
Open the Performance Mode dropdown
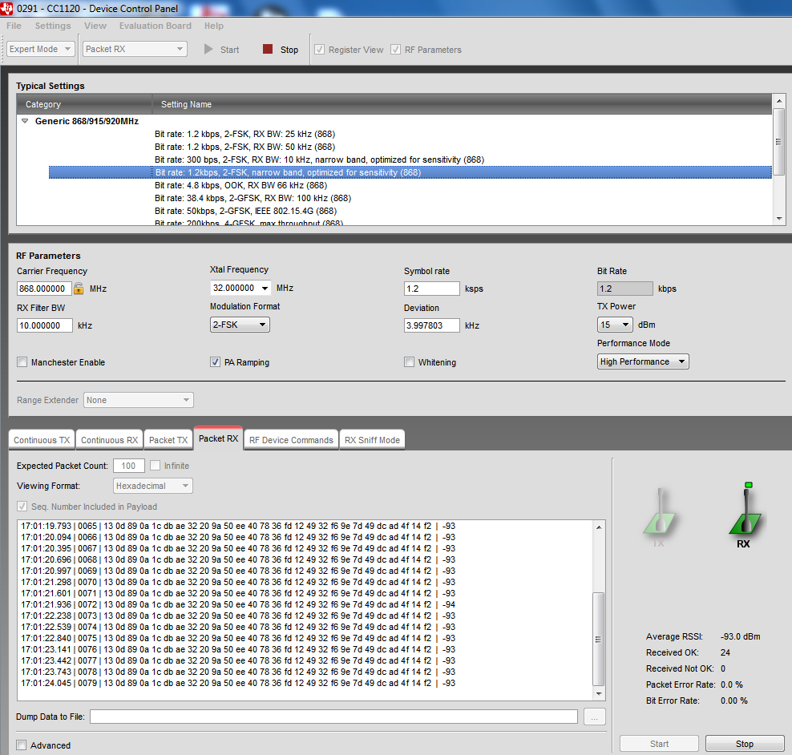point(643,361)
